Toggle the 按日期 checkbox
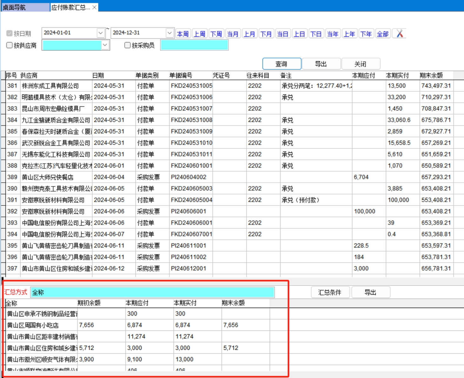Viewport: 464px width, 378px height. pos(10,34)
